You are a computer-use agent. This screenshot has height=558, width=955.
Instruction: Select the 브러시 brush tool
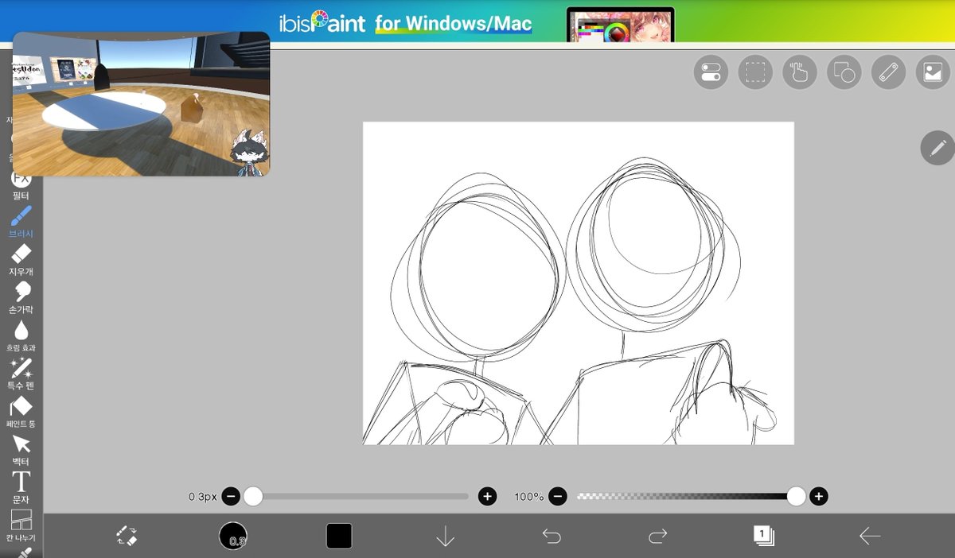(x=21, y=223)
